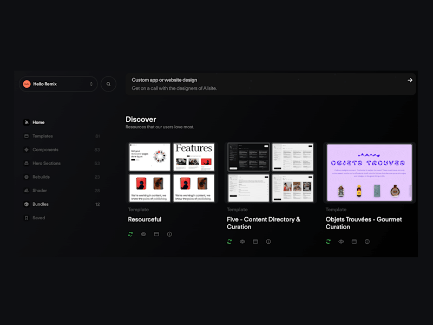Click Objets Trouvées browser window icon
This screenshot has height=325, width=433.
[354, 242]
